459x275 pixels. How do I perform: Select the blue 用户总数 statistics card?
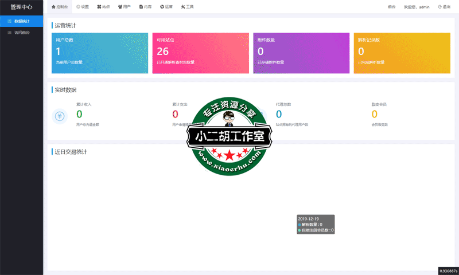(x=100, y=53)
